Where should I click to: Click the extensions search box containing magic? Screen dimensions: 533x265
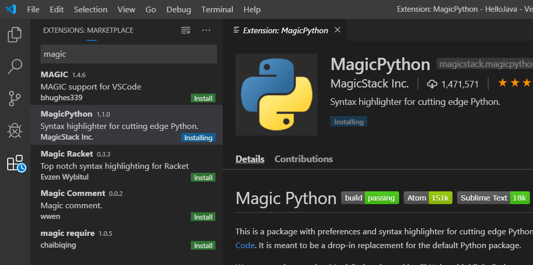click(x=128, y=54)
